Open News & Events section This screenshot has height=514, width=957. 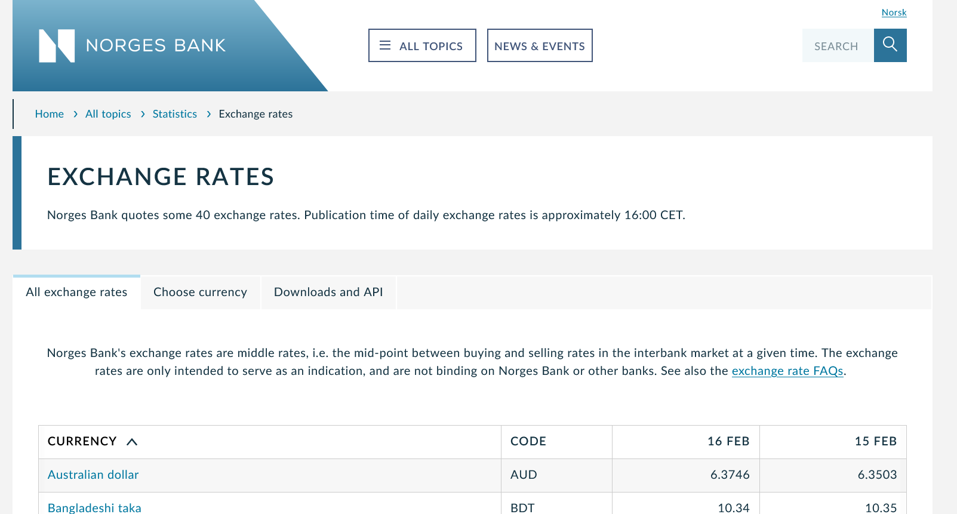tap(539, 46)
